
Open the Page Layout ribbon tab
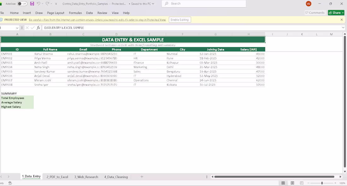56,13
